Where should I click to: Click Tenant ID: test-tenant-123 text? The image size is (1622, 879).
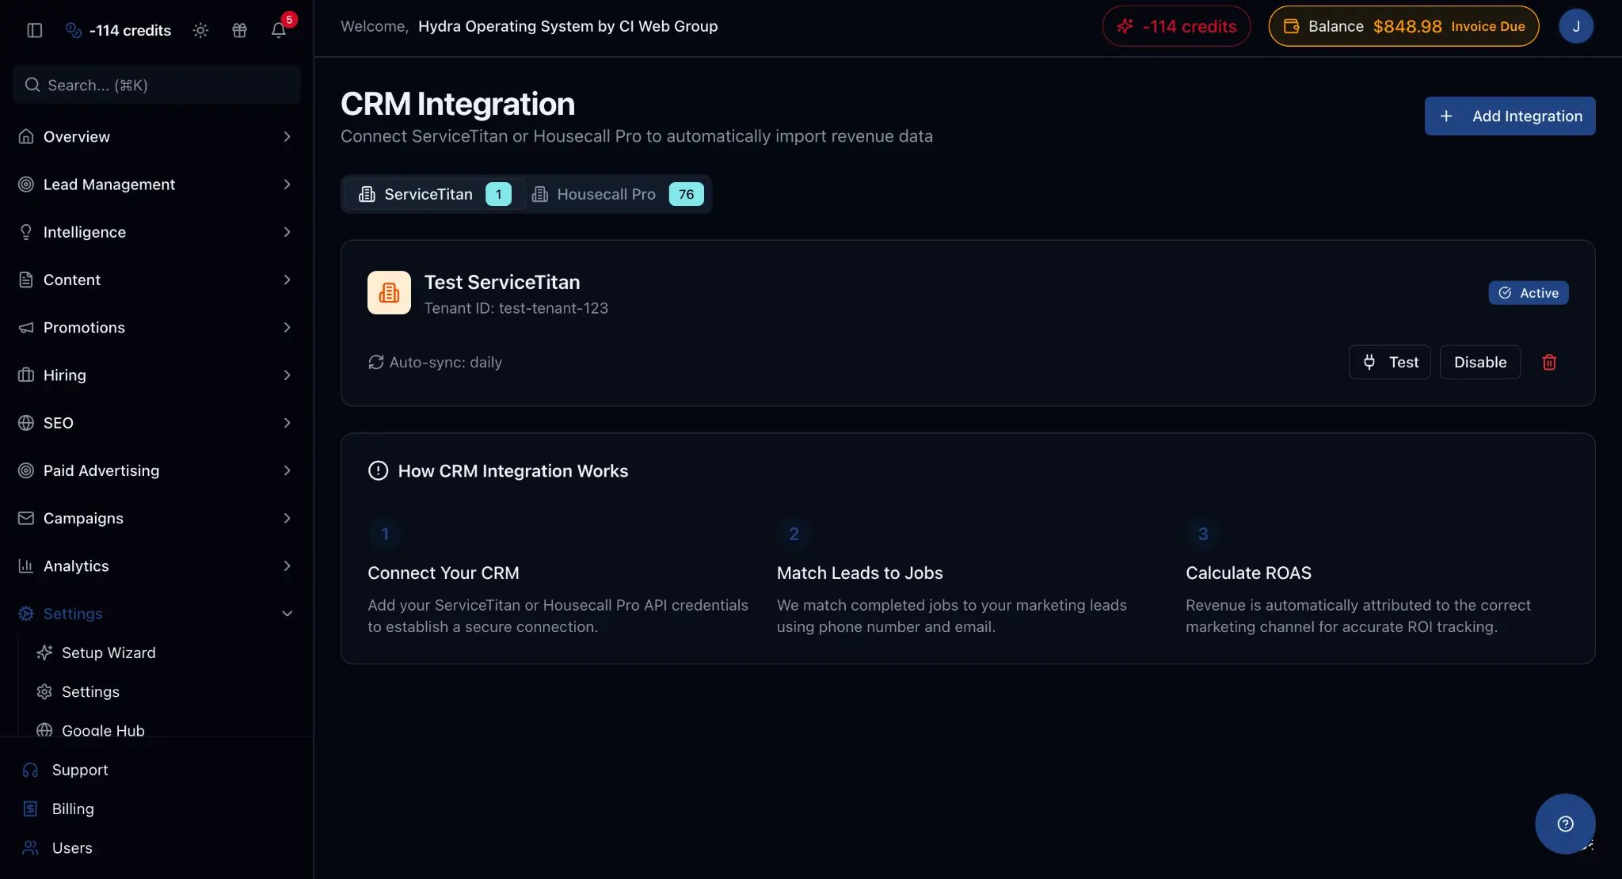(x=516, y=308)
